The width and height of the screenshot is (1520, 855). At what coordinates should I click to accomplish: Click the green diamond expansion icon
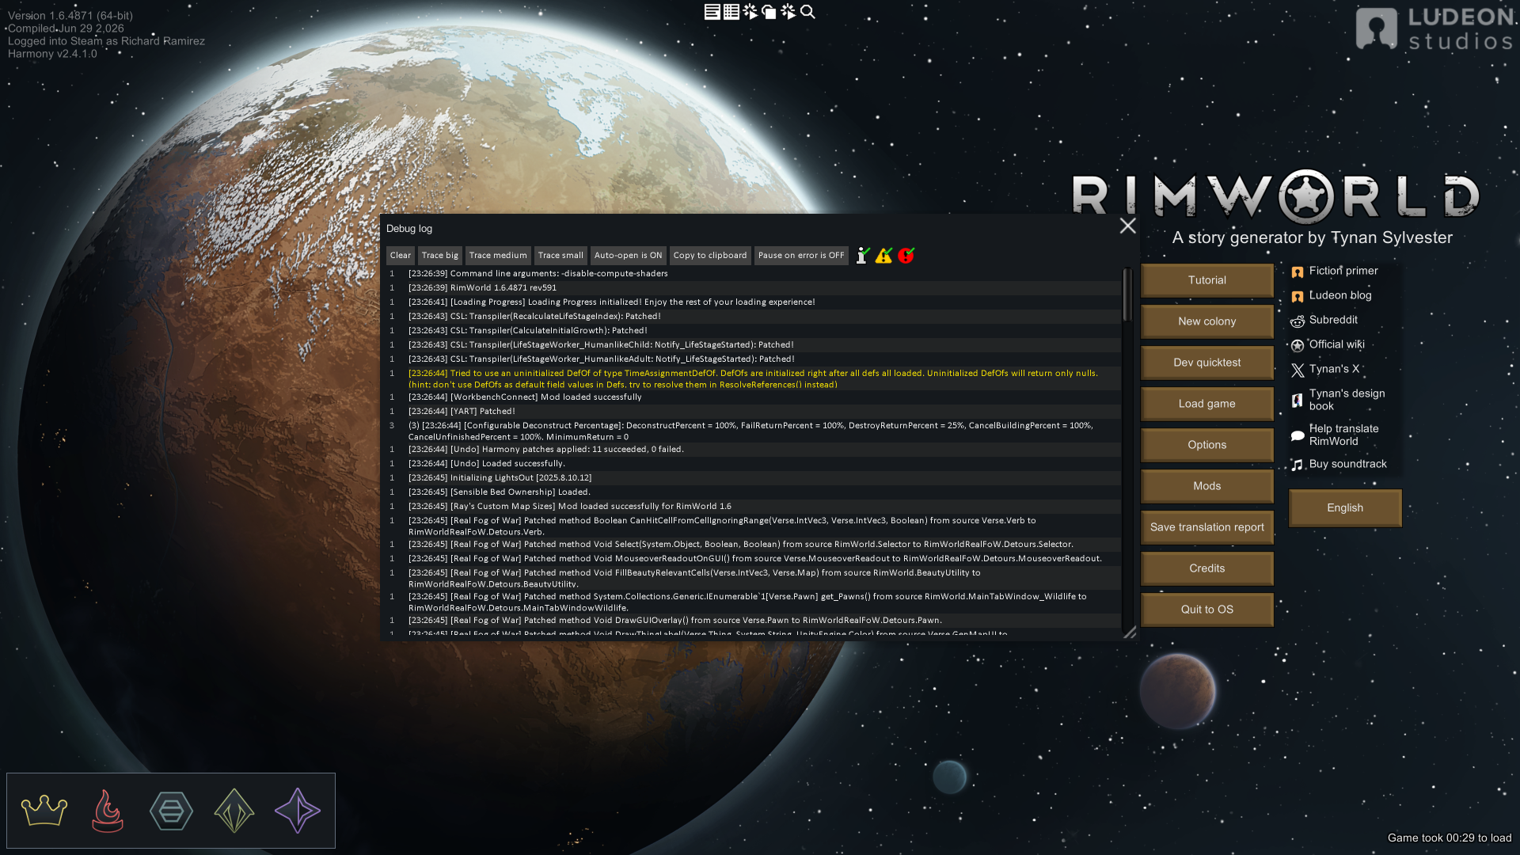(234, 811)
